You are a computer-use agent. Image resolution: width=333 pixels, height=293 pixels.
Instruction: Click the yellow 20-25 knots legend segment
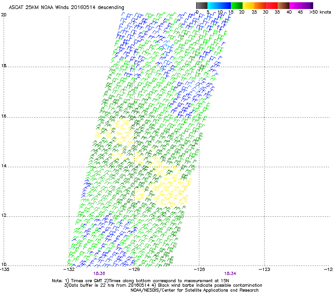(x=248, y=5)
